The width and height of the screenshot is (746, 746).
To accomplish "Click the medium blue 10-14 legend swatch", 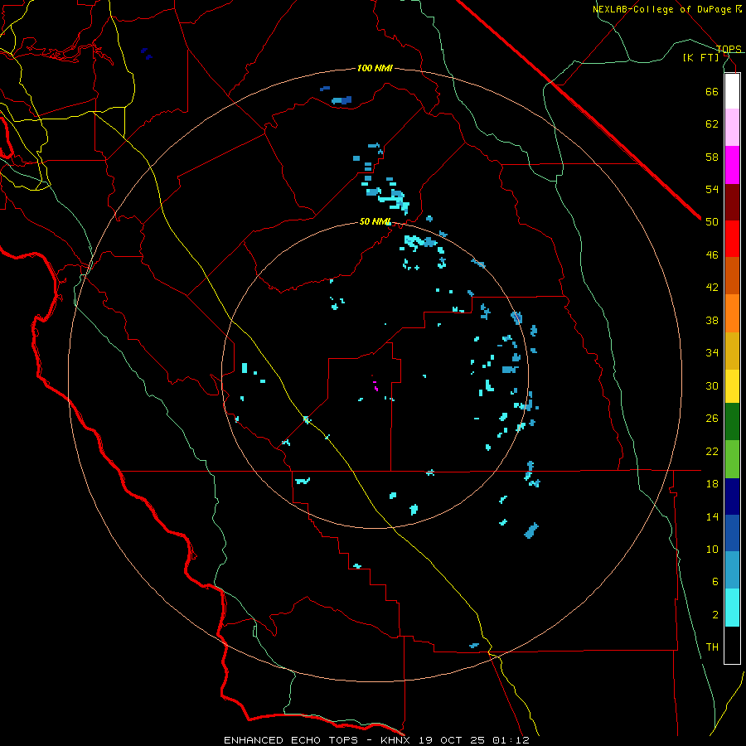I will (732, 533).
